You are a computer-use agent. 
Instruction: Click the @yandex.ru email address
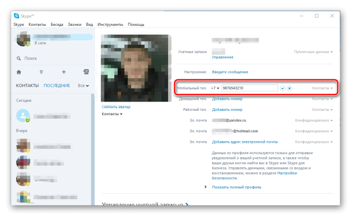236,120
